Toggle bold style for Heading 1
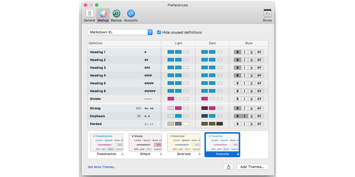 (237, 52)
